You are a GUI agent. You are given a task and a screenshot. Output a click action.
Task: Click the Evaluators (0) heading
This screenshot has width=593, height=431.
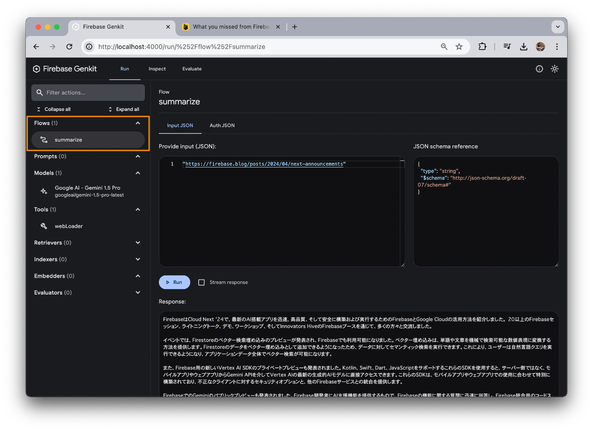[53, 292]
